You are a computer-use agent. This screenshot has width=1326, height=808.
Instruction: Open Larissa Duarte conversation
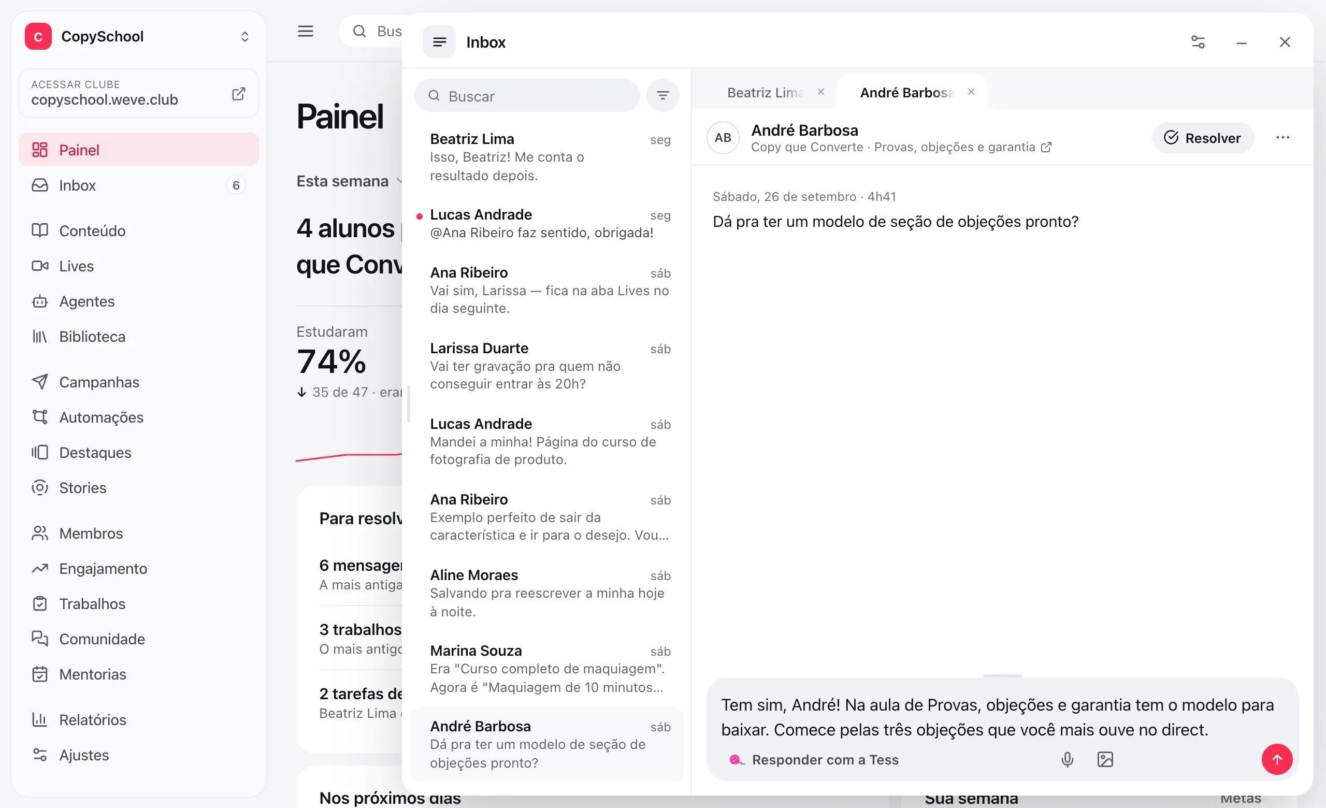(547, 366)
